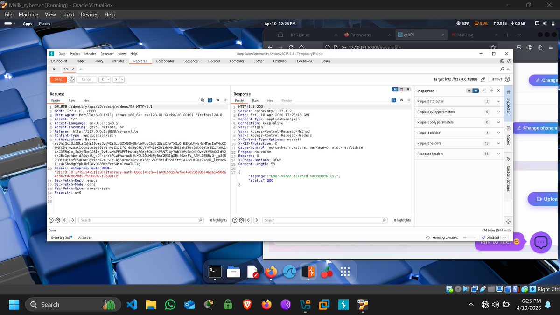Click the globe icon in Burp's tab bar
This screenshot has width=560, height=315.
502,61
